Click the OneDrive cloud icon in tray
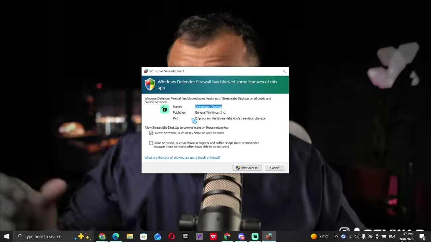The width and height of the screenshot is (431, 242). tap(370, 236)
